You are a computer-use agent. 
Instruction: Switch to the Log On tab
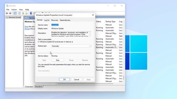coord(47,20)
